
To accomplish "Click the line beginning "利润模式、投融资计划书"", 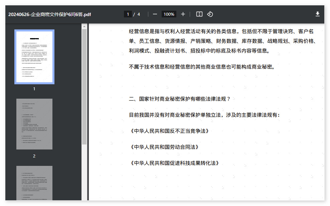I will [x=199, y=51].
